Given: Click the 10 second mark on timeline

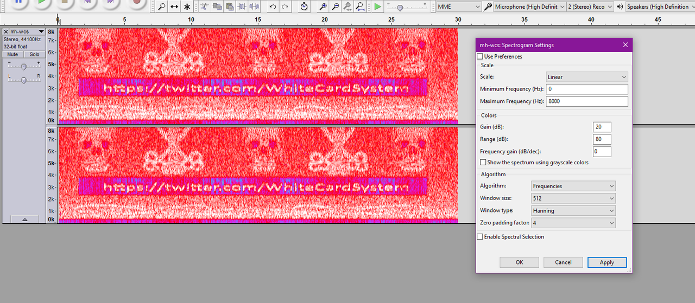Looking at the screenshot, I should pyautogui.click(x=191, y=20).
